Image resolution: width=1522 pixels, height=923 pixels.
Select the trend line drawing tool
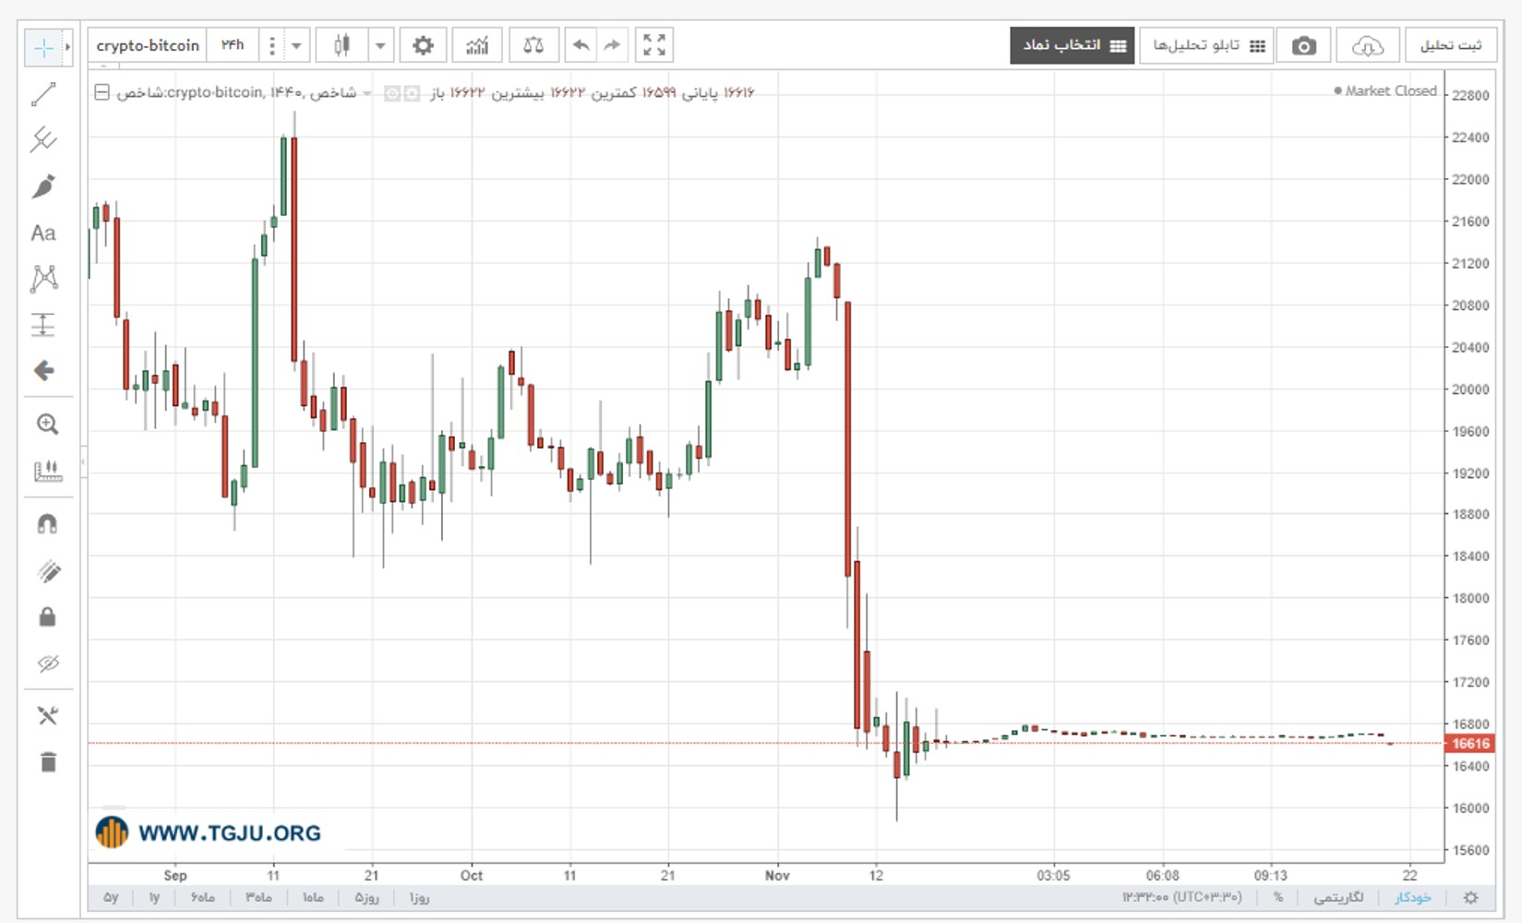[x=43, y=93]
